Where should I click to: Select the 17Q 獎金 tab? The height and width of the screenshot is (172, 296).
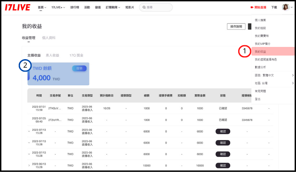76,55
